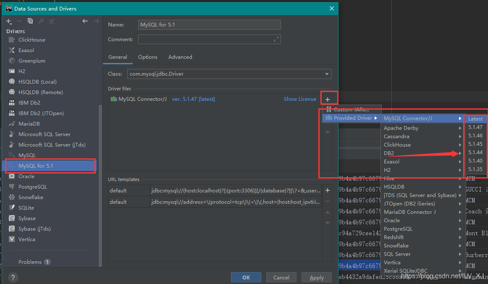
Task: Expand the ClickHouse provided driver submenu
Action: pos(422,145)
